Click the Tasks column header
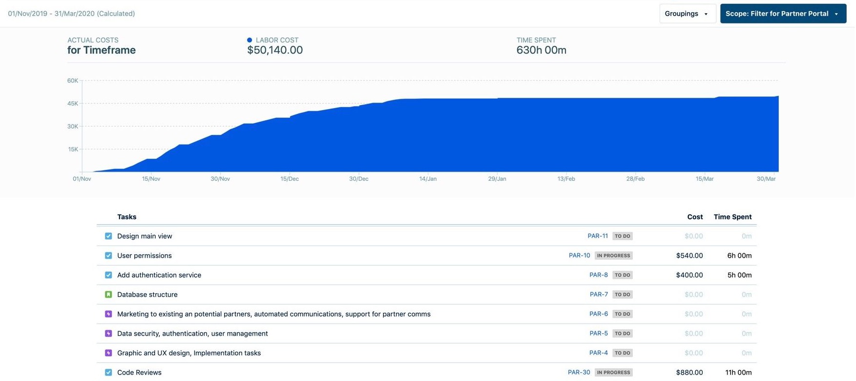Image resolution: width=856 pixels, height=381 pixels. 126,217
